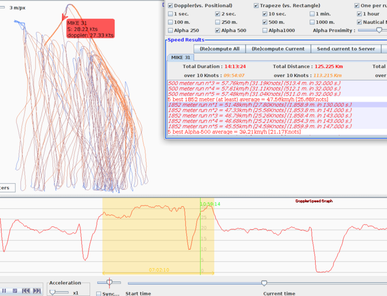The image size is (387, 296).
Task: Select row '500 meter run n°5'
Action: [277, 94]
